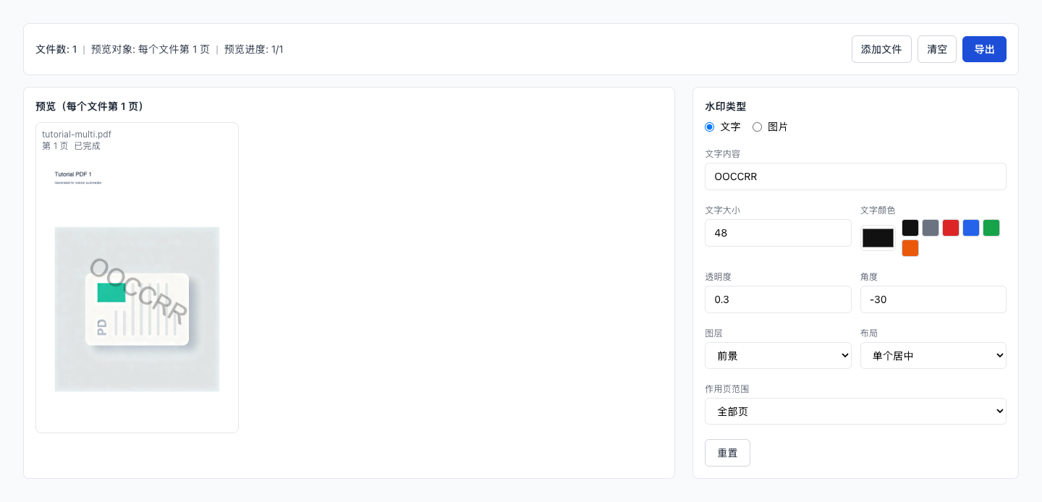Viewport: 1042px width, 502px height.
Task: Select the red text color swatch
Action: pos(950,227)
